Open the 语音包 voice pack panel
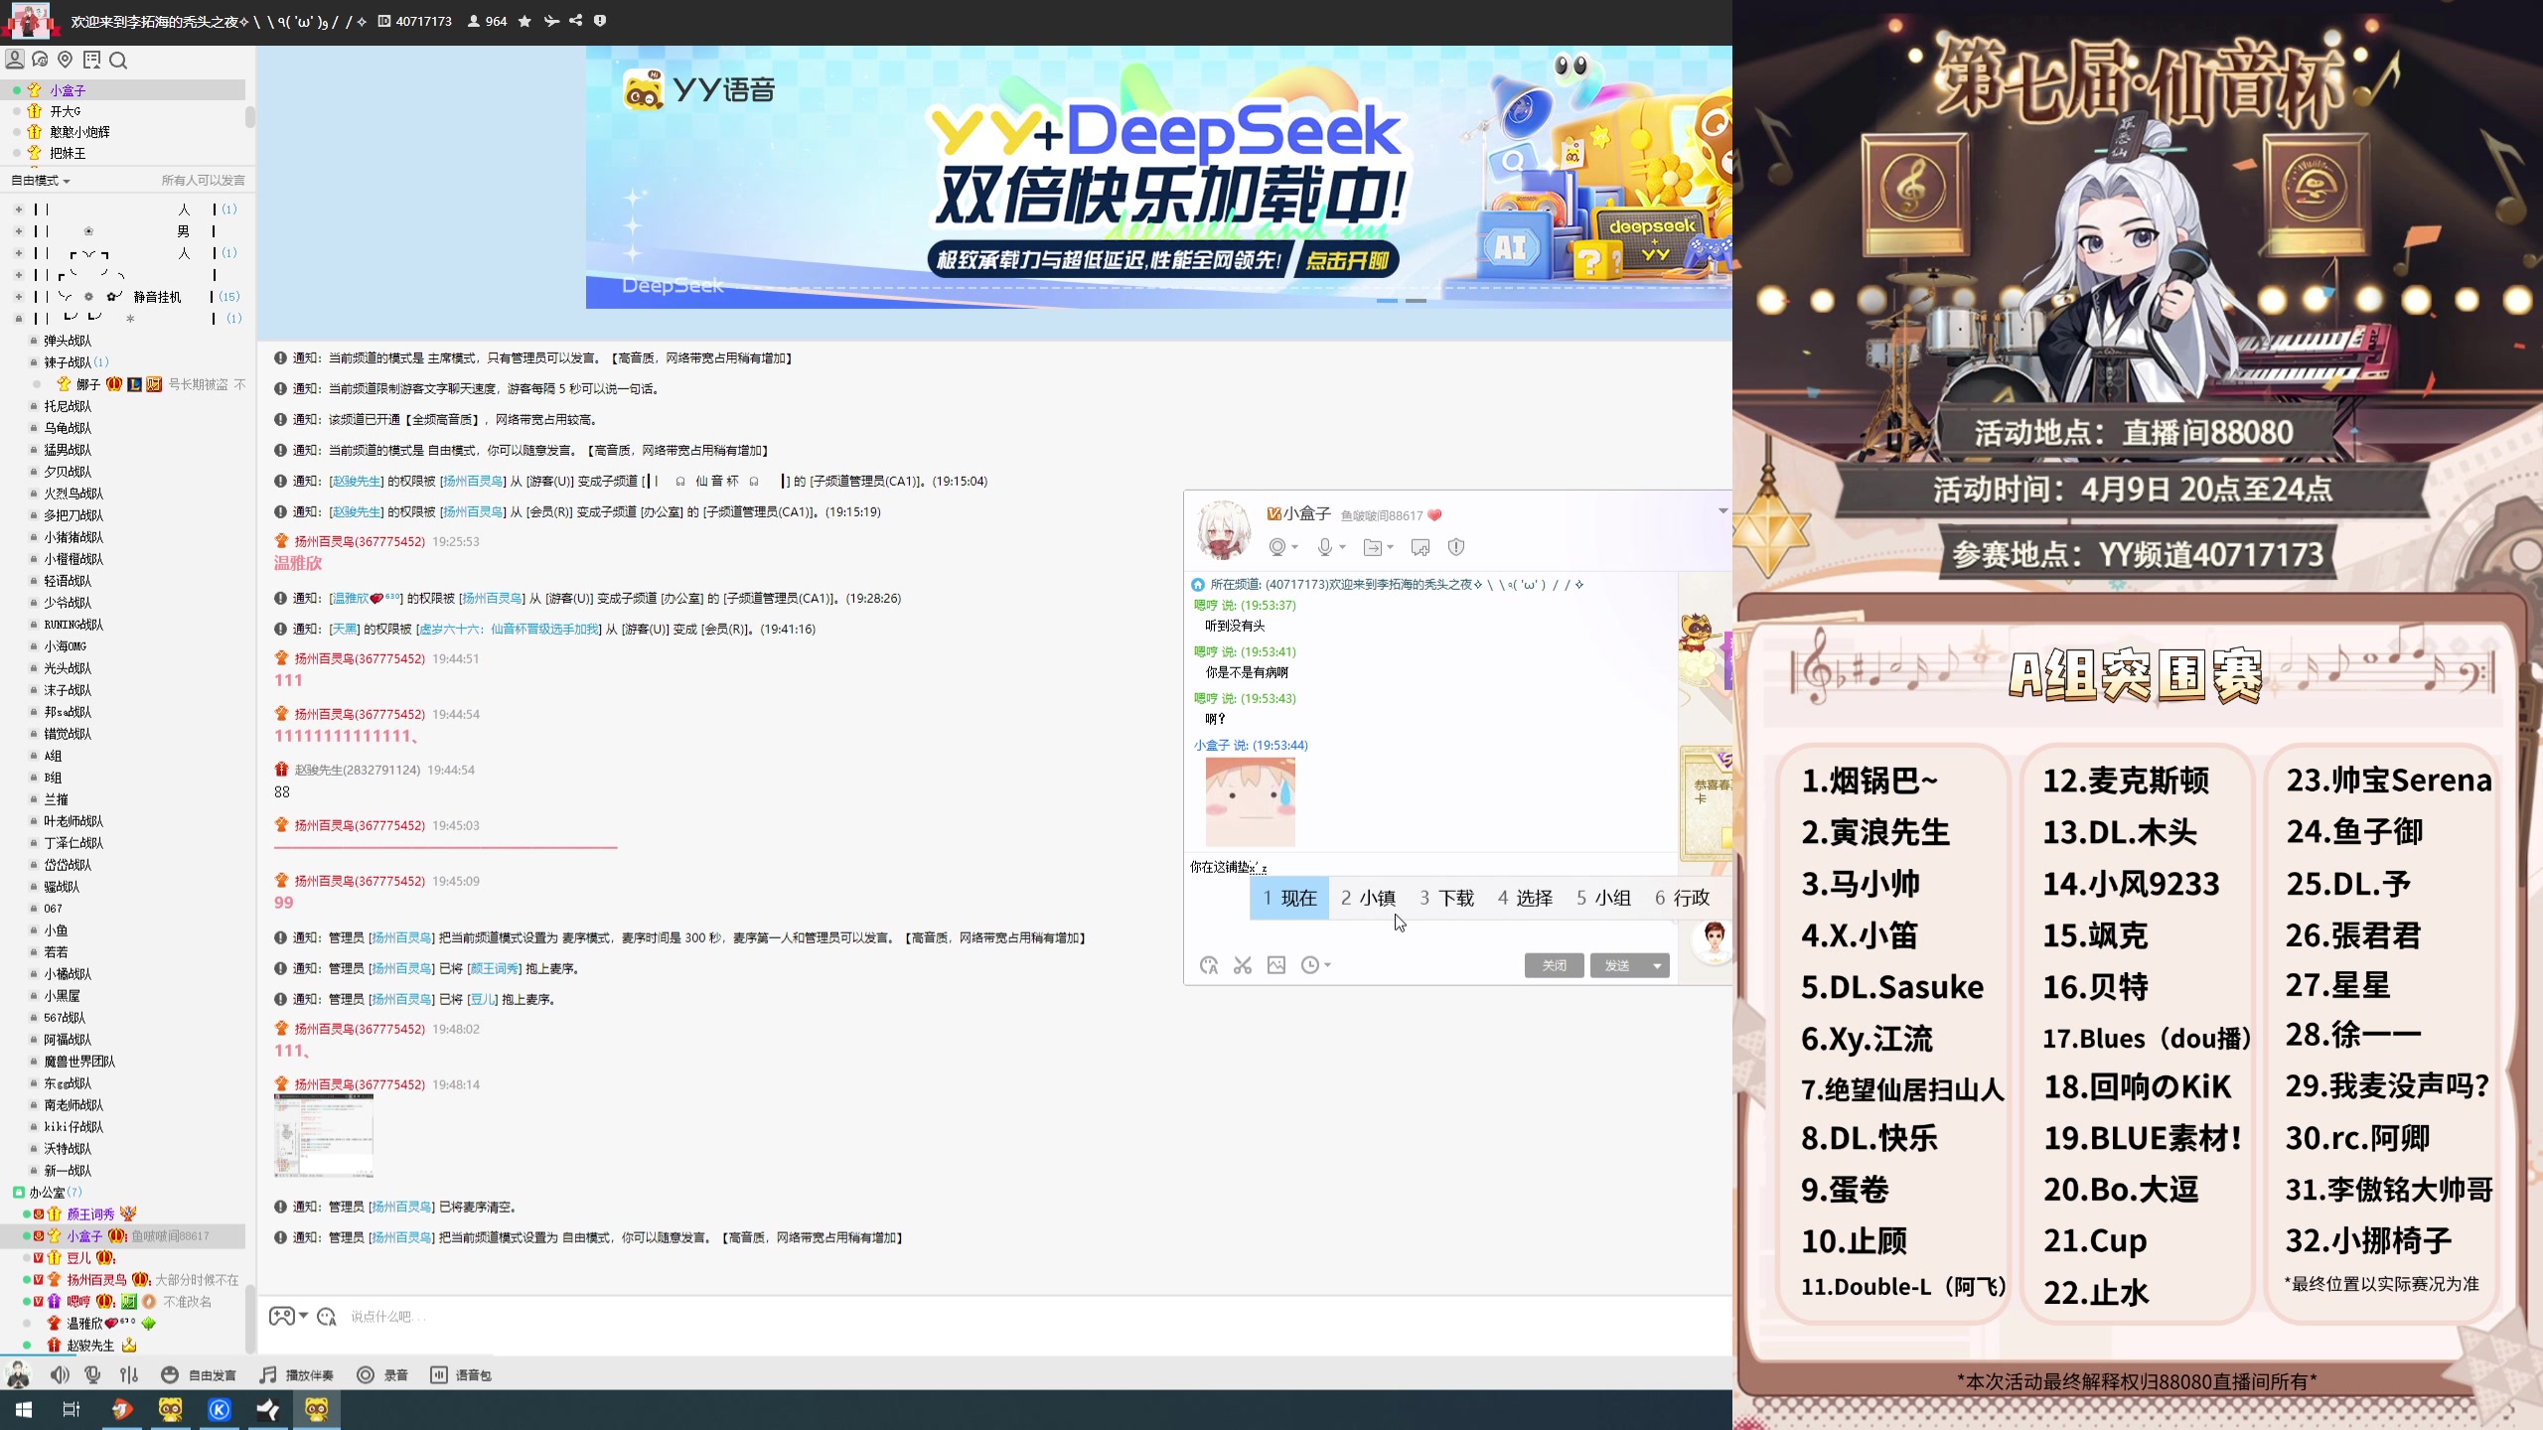This screenshot has width=2543, height=1430. 462,1375
